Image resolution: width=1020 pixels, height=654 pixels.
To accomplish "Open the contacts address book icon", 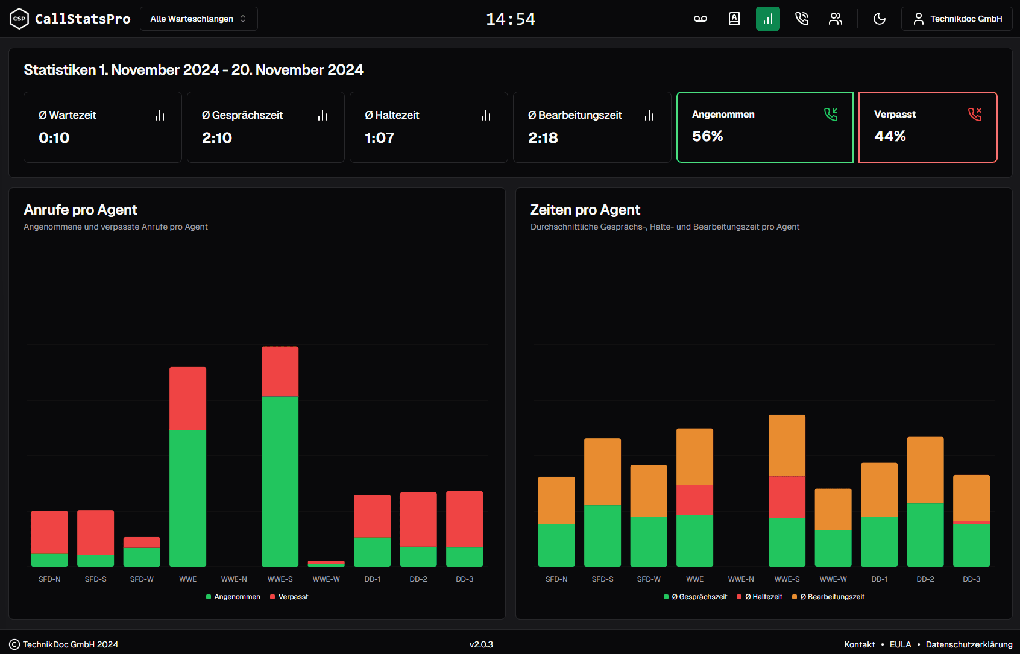I will point(734,19).
